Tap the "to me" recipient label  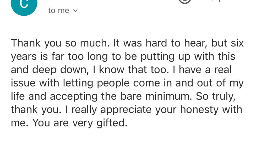59,11
